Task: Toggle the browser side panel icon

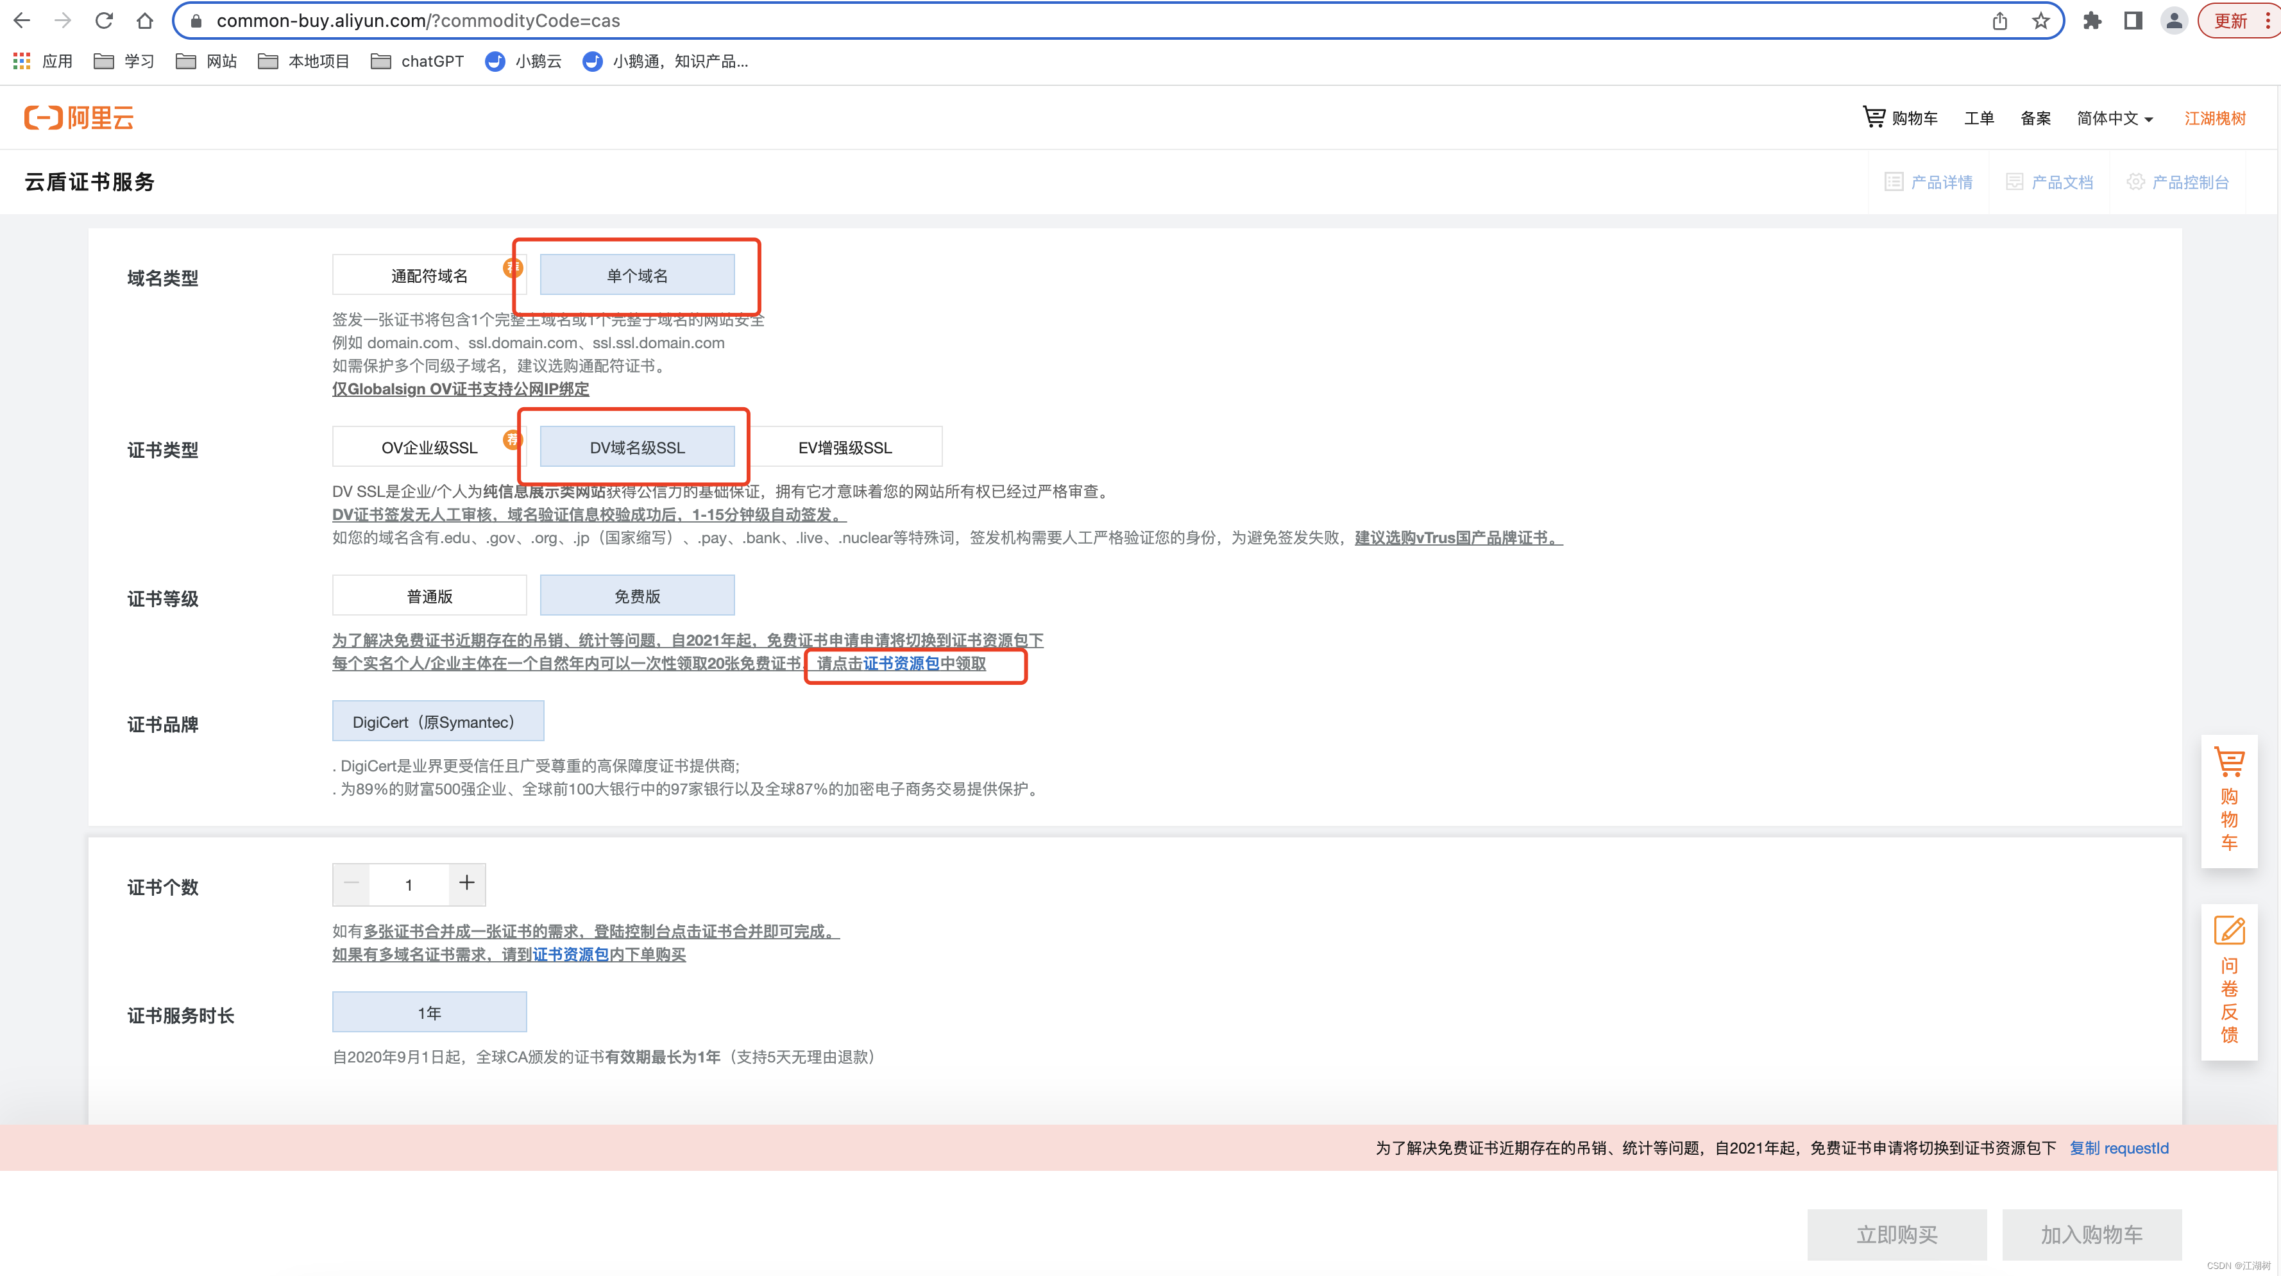Action: [2133, 21]
